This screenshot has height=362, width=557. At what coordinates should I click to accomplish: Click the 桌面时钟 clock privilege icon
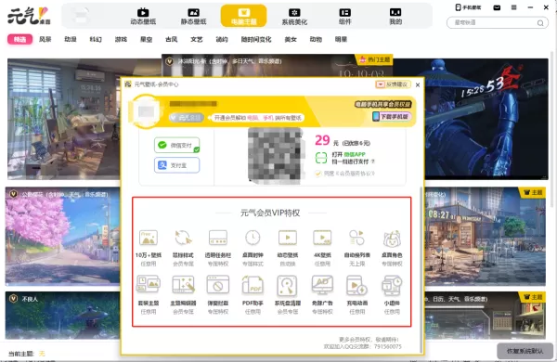(253, 238)
